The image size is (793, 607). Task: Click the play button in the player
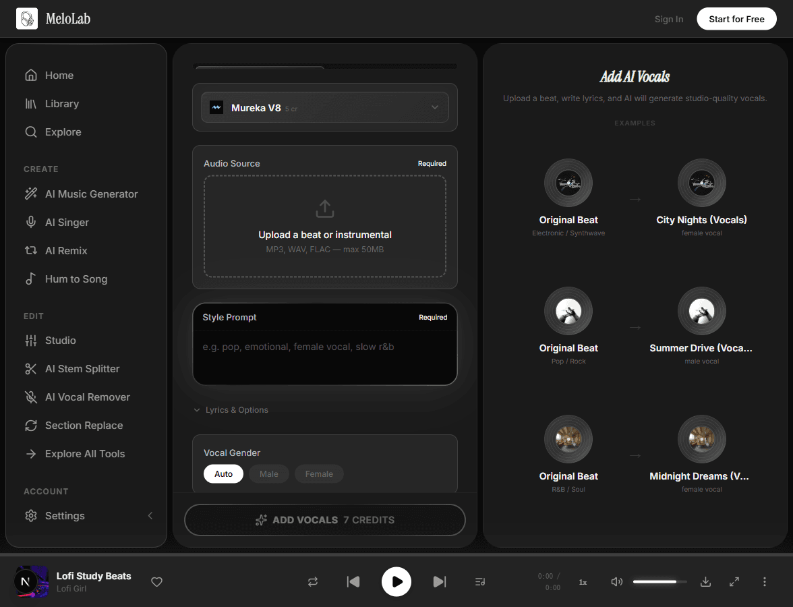396,581
